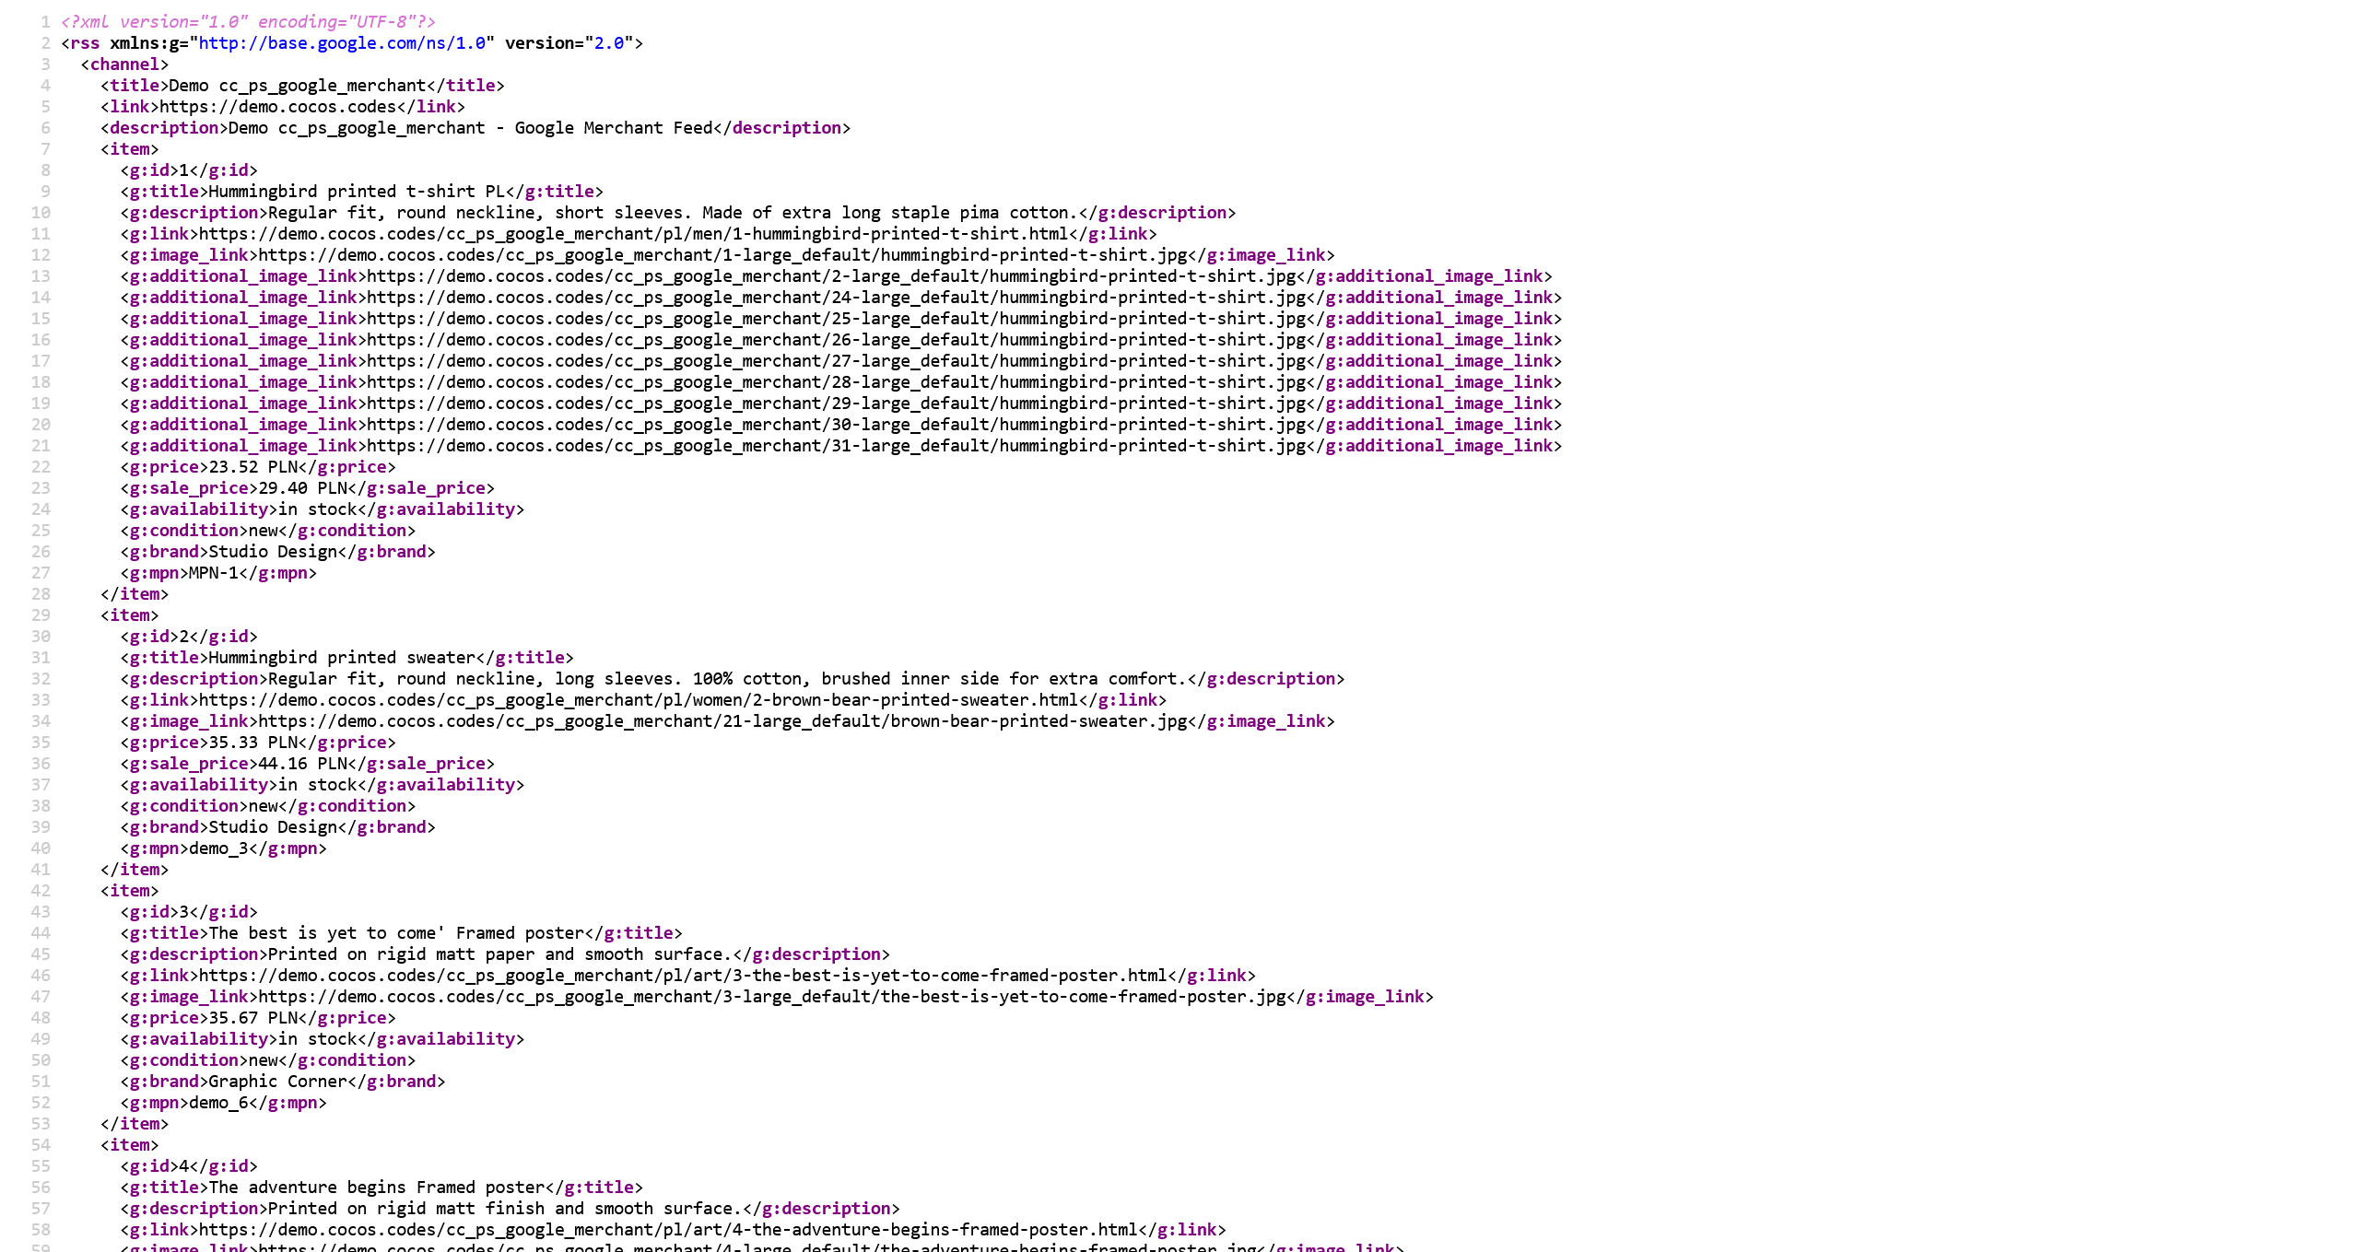This screenshot has width=2359, height=1252.
Task: Click the 29.40 PLN sale price value
Action: pyautogui.click(x=302, y=488)
